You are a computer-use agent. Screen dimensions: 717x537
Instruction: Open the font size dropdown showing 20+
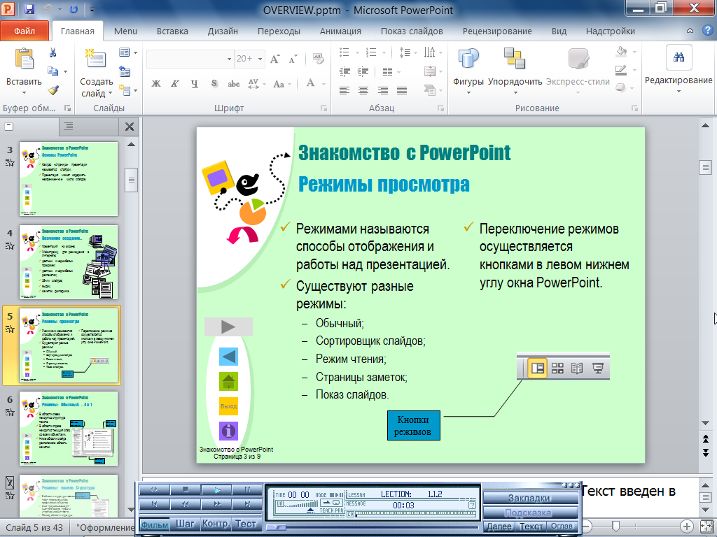[260, 59]
